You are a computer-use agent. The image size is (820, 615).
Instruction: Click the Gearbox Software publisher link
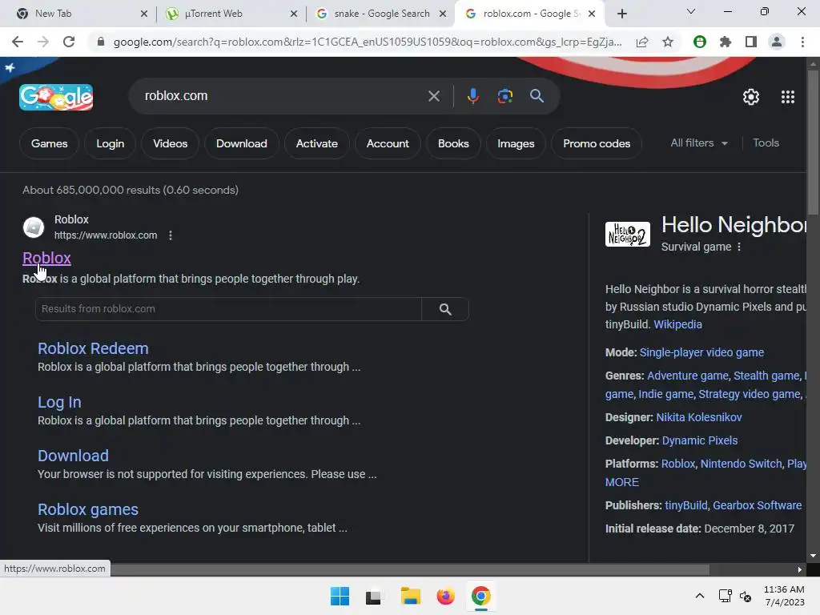pos(757,506)
